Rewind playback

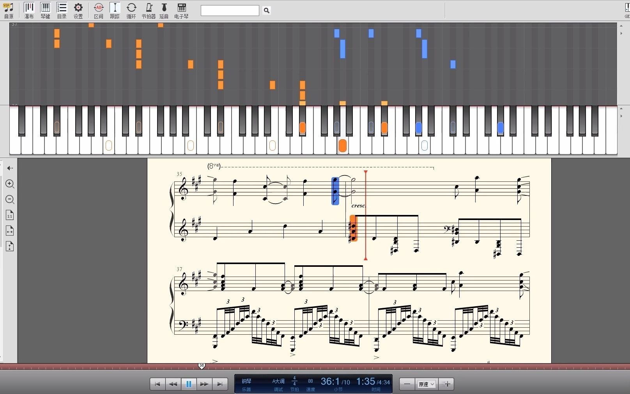[173, 384]
